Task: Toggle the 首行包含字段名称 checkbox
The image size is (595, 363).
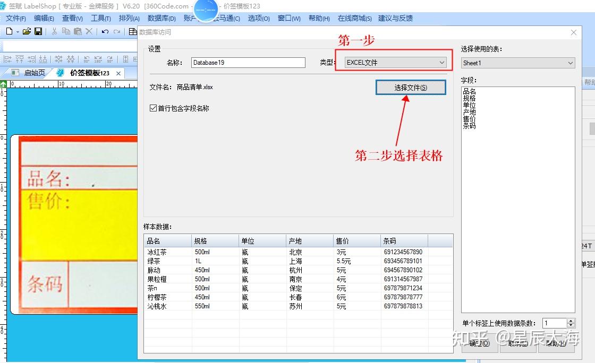Action: tap(154, 107)
